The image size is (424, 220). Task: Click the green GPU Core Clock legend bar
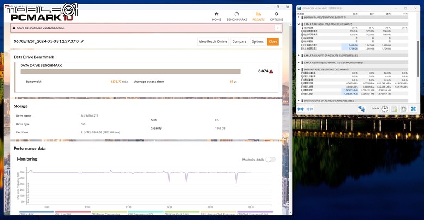(182, 212)
